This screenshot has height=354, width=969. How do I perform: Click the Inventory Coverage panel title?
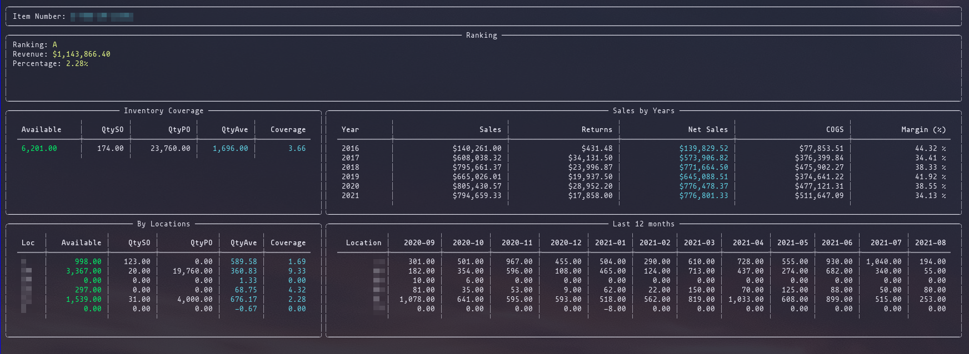pyautogui.click(x=164, y=111)
